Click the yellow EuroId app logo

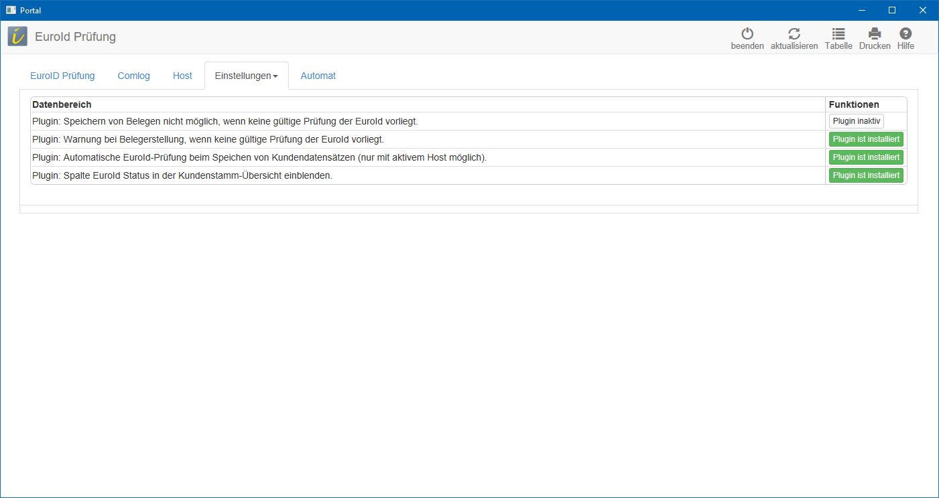17,36
